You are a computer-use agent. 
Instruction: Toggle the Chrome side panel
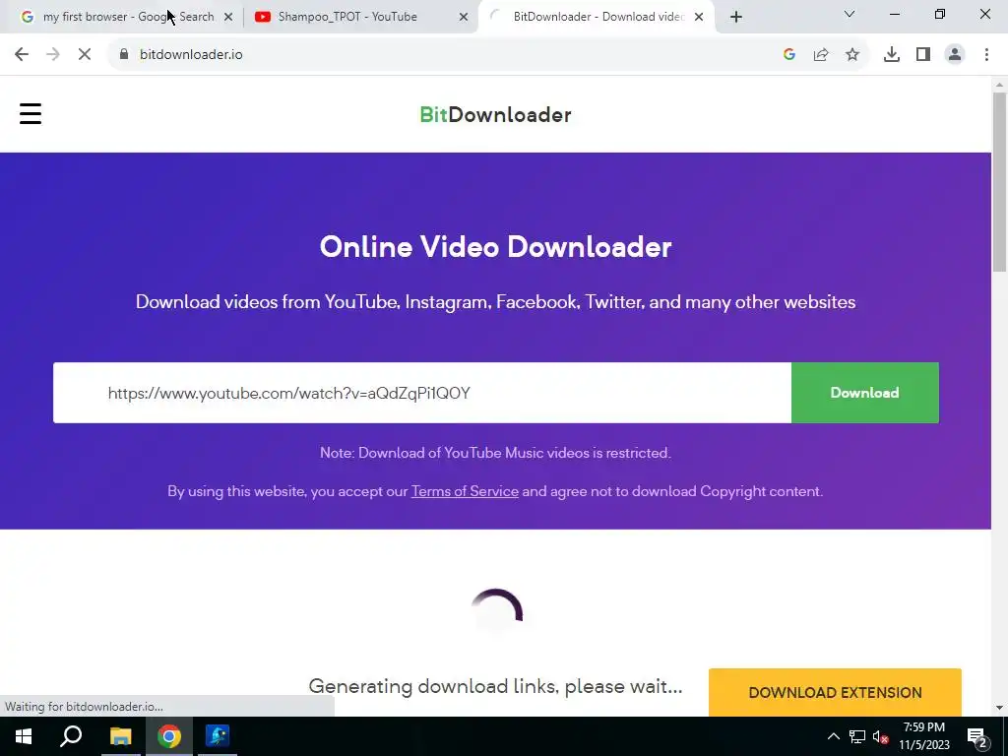pos(923,55)
